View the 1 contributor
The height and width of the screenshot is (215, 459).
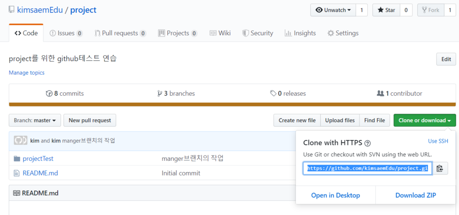click(400, 94)
